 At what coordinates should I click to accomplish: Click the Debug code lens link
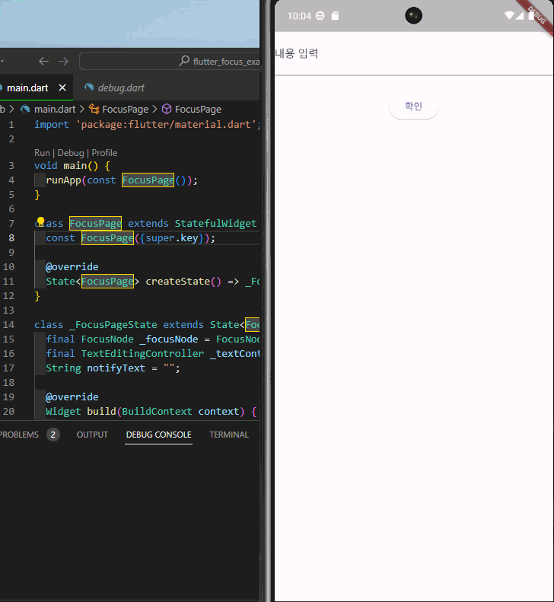71,153
